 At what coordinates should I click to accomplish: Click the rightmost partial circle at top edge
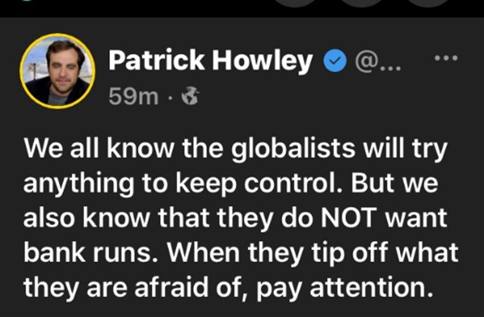coord(428,3)
